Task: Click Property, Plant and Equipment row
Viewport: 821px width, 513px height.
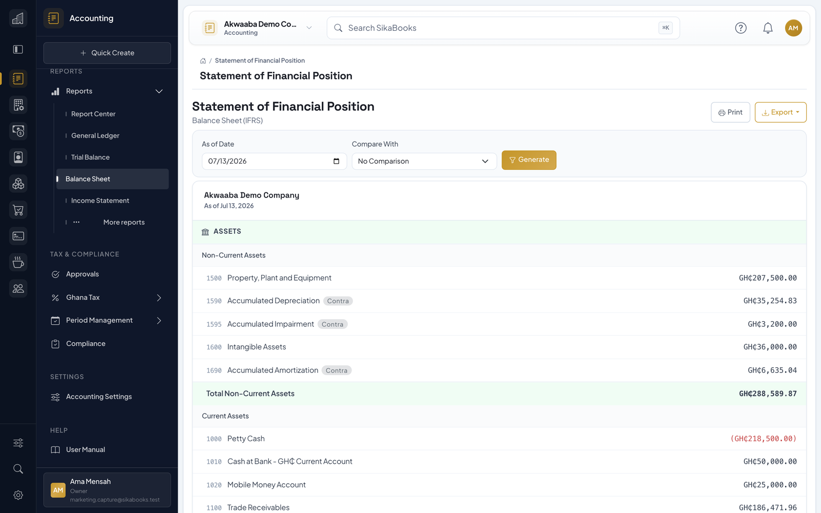Action: (x=499, y=278)
